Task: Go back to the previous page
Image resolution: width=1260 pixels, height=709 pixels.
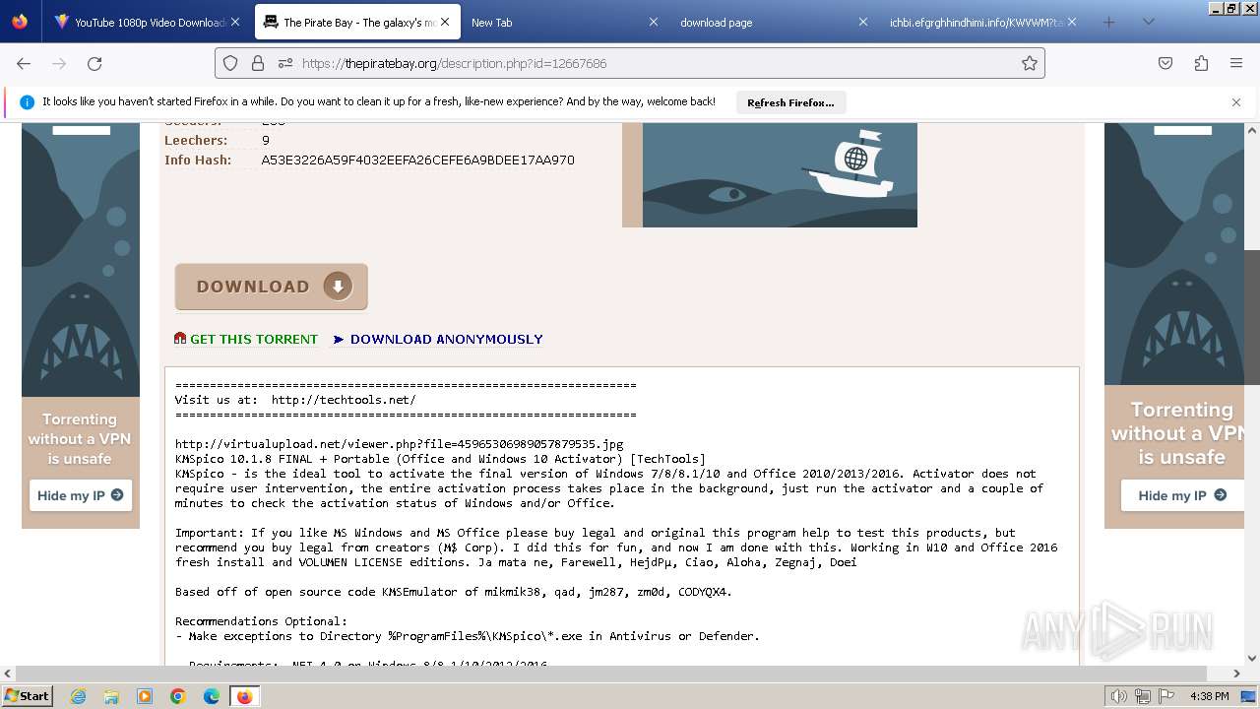Action: (24, 63)
